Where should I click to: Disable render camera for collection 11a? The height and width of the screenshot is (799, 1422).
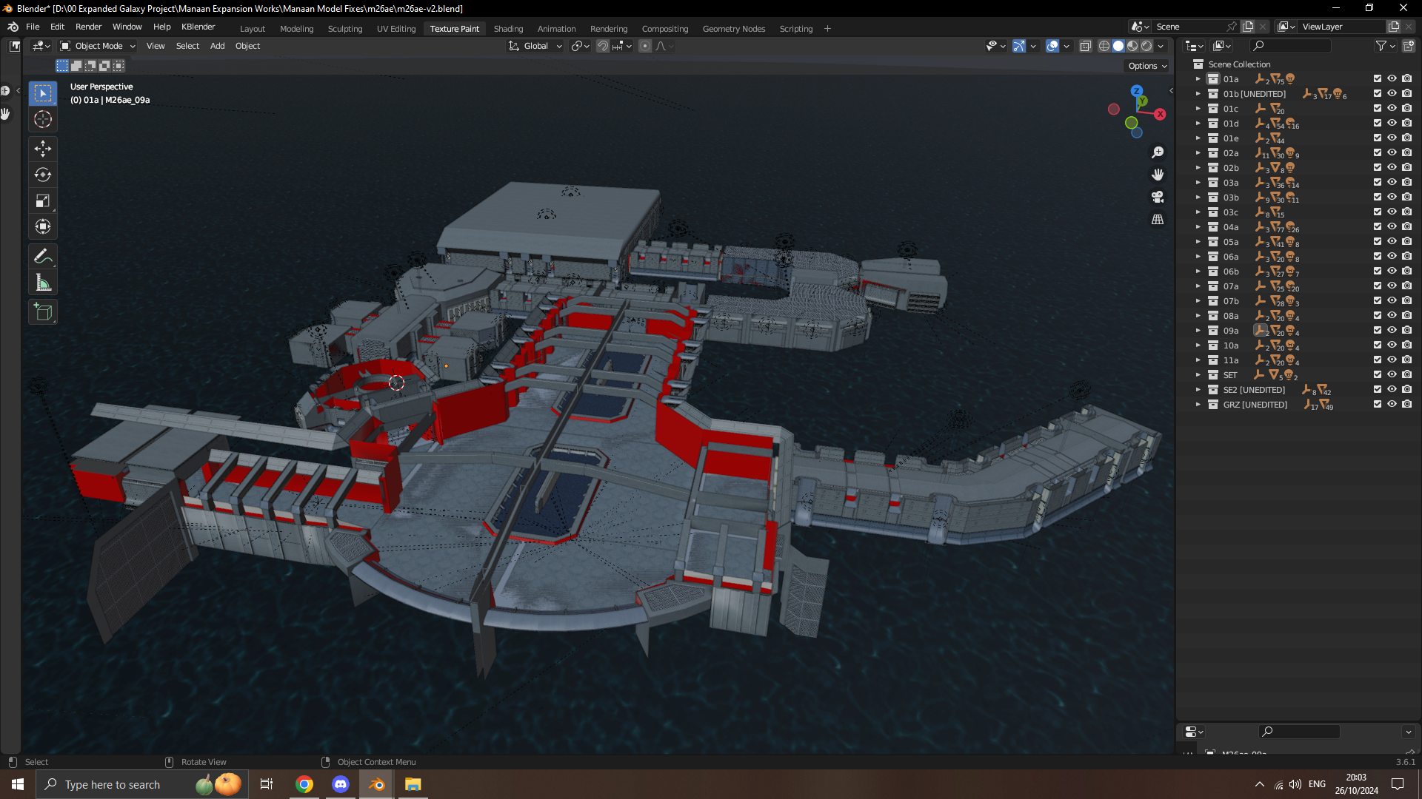tap(1407, 360)
